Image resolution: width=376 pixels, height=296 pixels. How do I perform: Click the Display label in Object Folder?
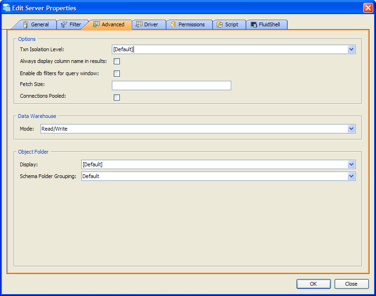click(x=29, y=164)
